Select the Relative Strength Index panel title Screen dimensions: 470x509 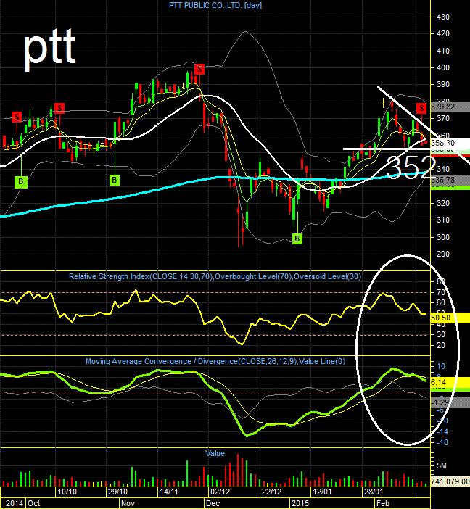pyautogui.click(x=215, y=276)
